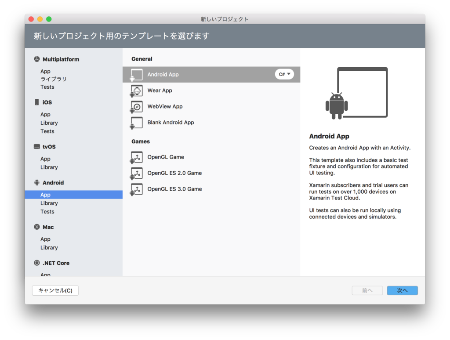This screenshot has width=450, height=340.
Task: Click the green zoom window button
Action: (x=49, y=19)
